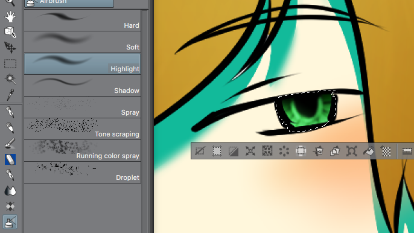Select the pen nib tool beneath the Eraser

tap(10, 175)
